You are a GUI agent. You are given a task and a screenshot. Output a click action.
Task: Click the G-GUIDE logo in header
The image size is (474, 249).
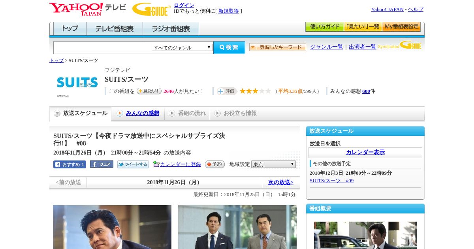point(151,9)
